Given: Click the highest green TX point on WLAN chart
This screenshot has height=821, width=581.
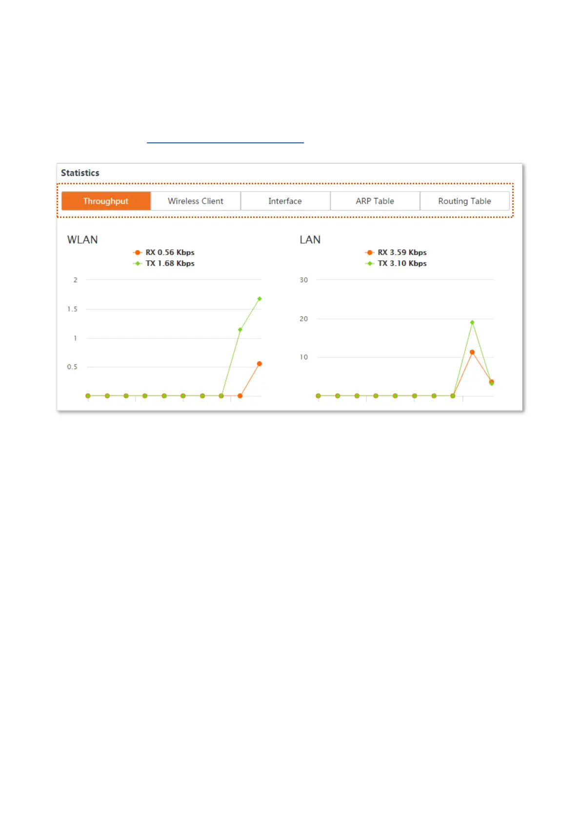Looking at the screenshot, I should click(260, 299).
